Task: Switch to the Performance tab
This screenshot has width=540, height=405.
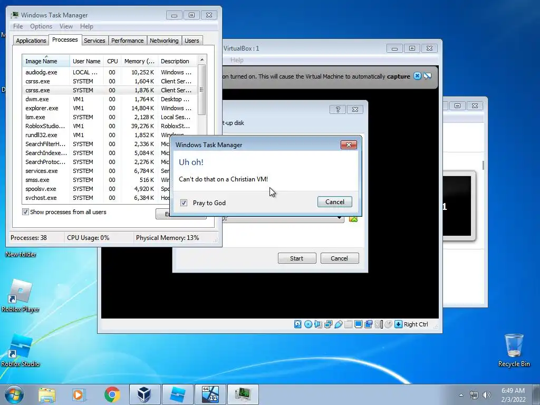Action: [128, 41]
